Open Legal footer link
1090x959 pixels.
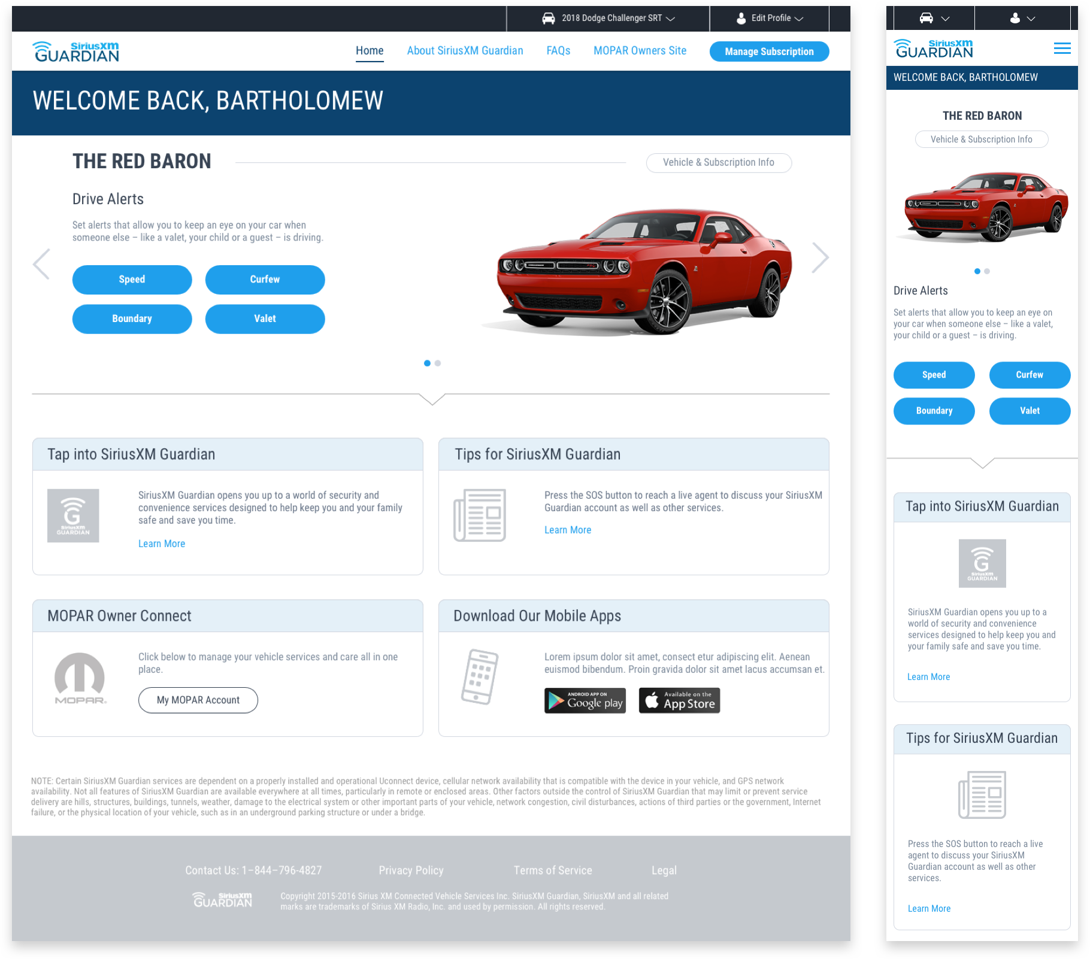[x=664, y=871]
